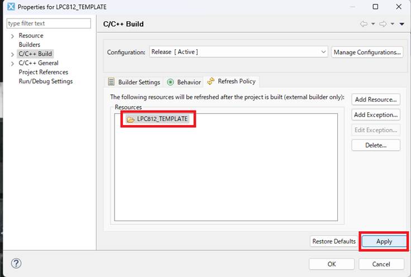This screenshot has width=411, height=277.
Task: Select Builders in the sidebar tree
Action: click(x=30, y=45)
